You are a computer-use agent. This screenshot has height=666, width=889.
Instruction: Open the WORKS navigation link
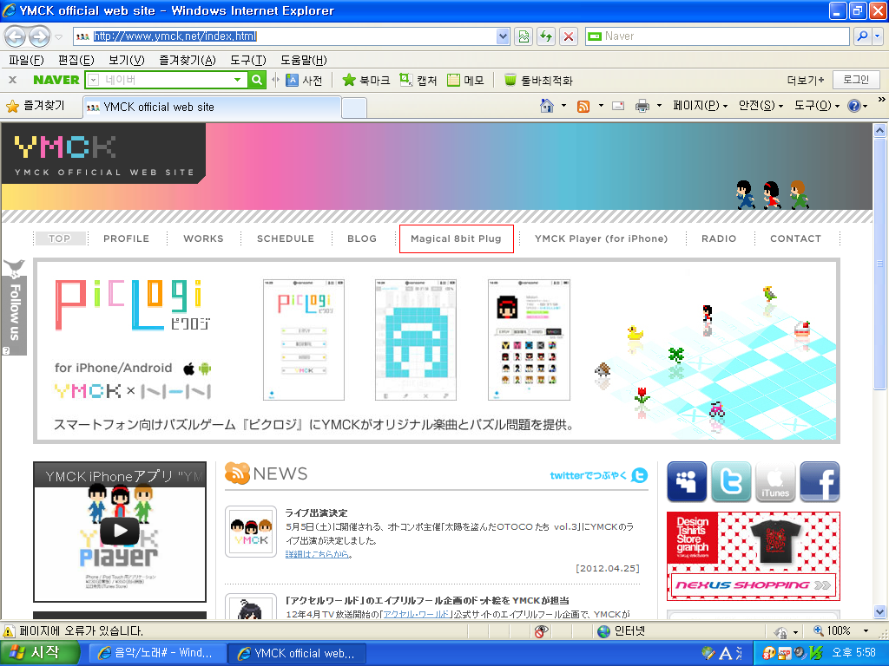pos(203,238)
